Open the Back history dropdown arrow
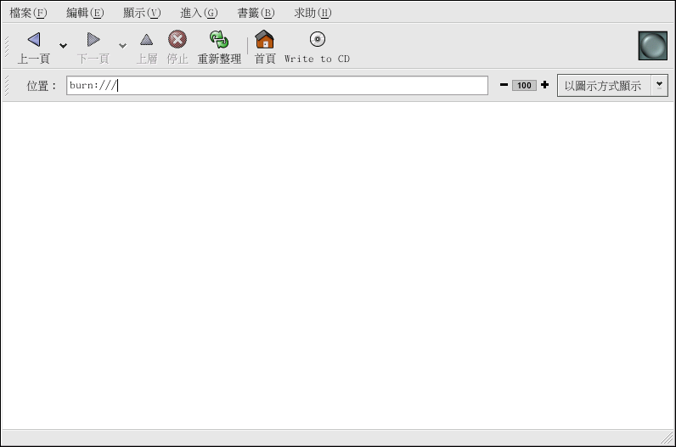Image resolution: width=676 pixels, height=447 pixels. (x=63, y=46)
